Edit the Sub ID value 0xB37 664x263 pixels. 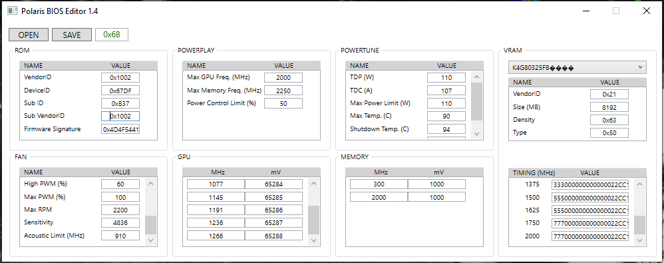pyautogui.click(x=120, y=103)
